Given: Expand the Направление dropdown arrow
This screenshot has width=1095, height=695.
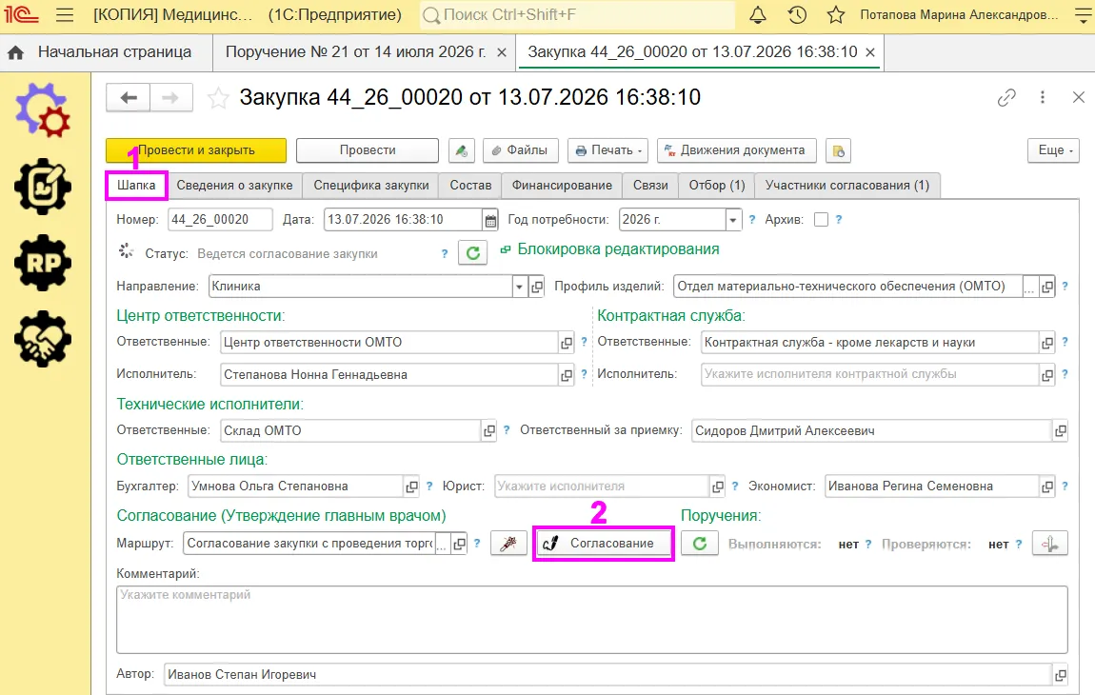Looking at the screenshot, I should pyautogui.click(x=519, y=287).
